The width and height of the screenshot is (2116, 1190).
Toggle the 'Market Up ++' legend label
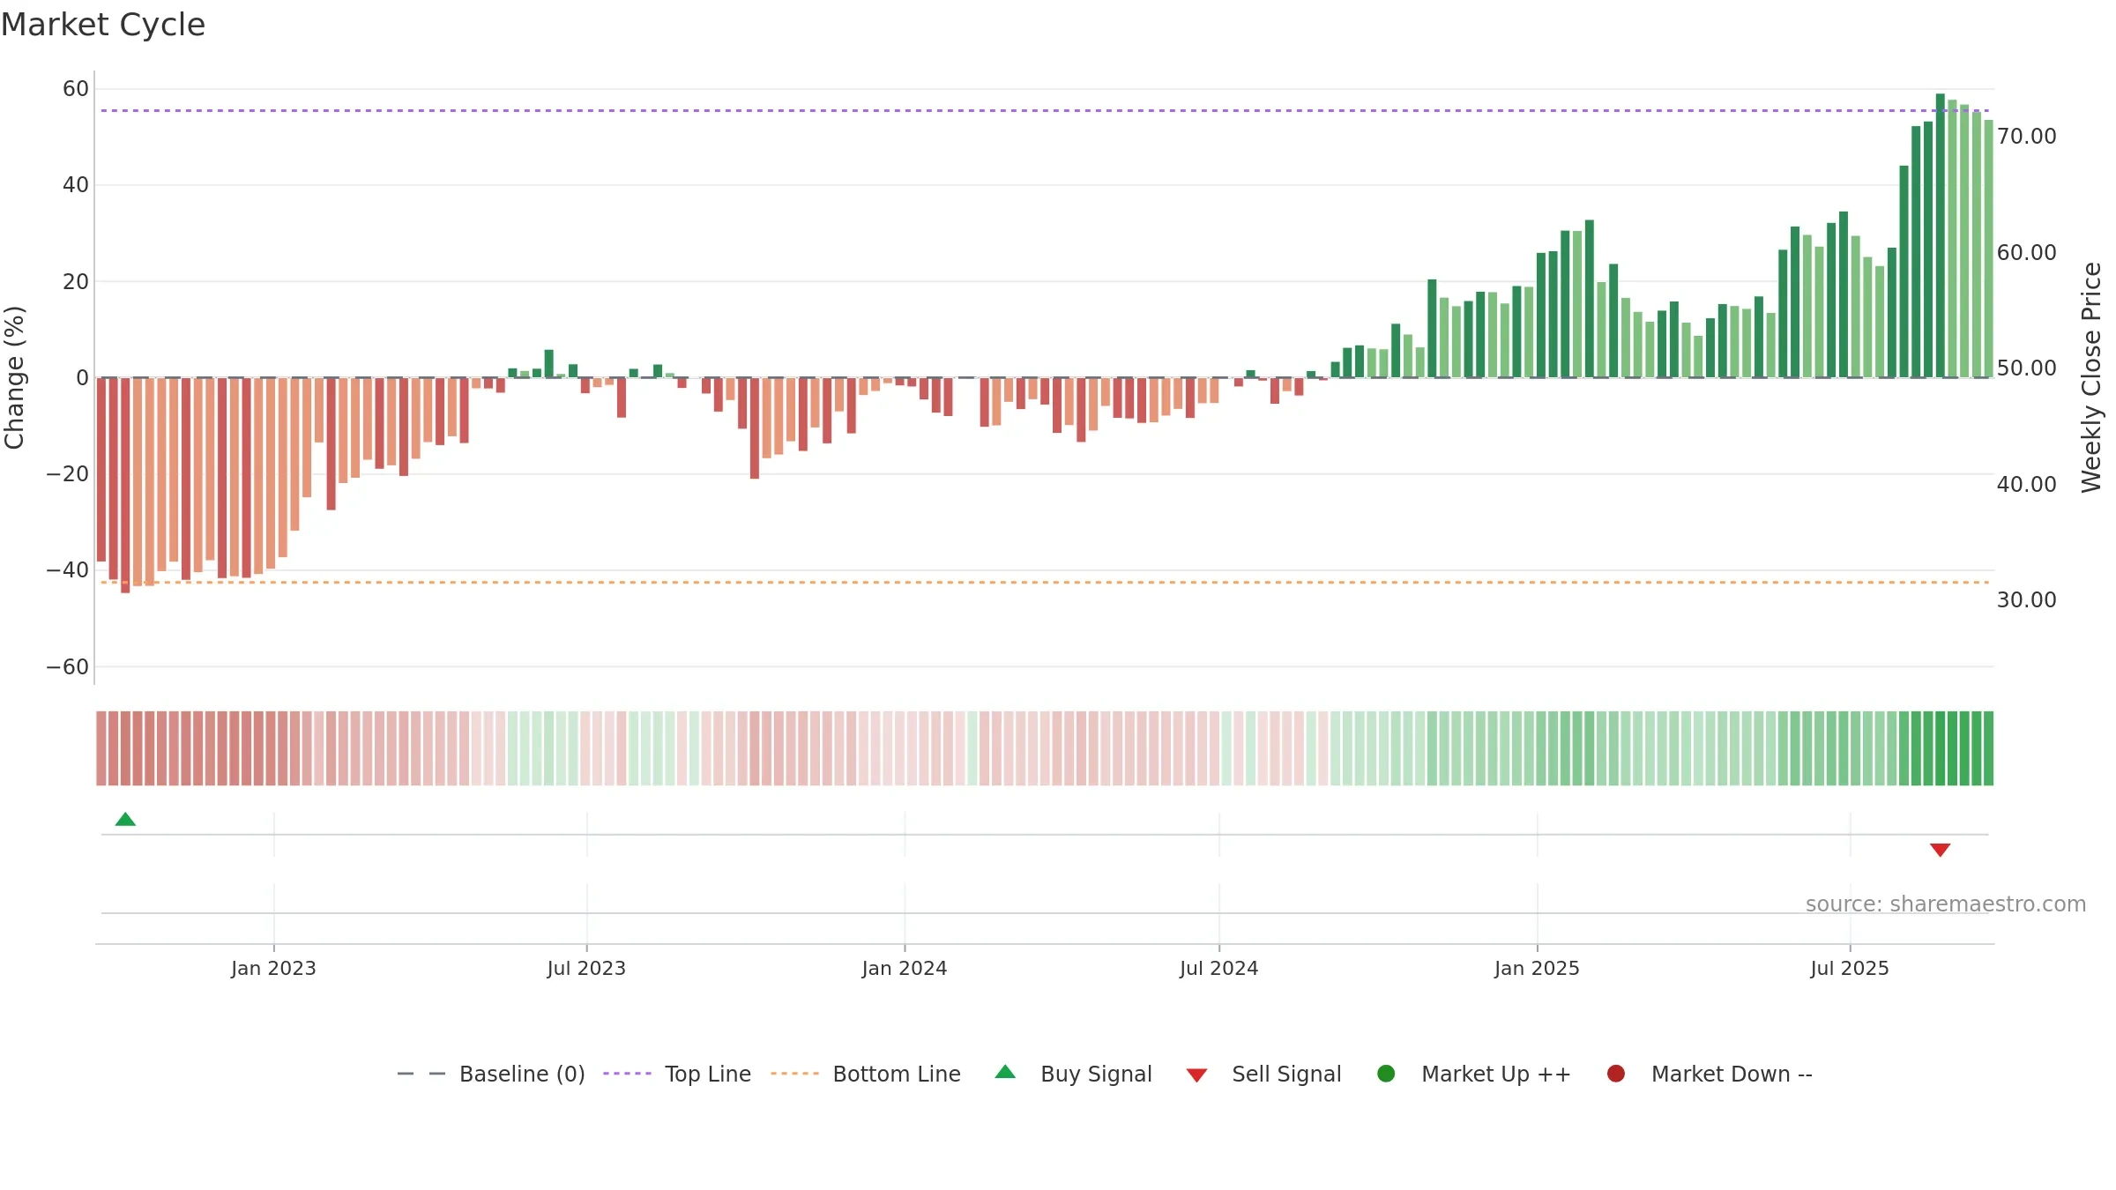point(1496,1075)
